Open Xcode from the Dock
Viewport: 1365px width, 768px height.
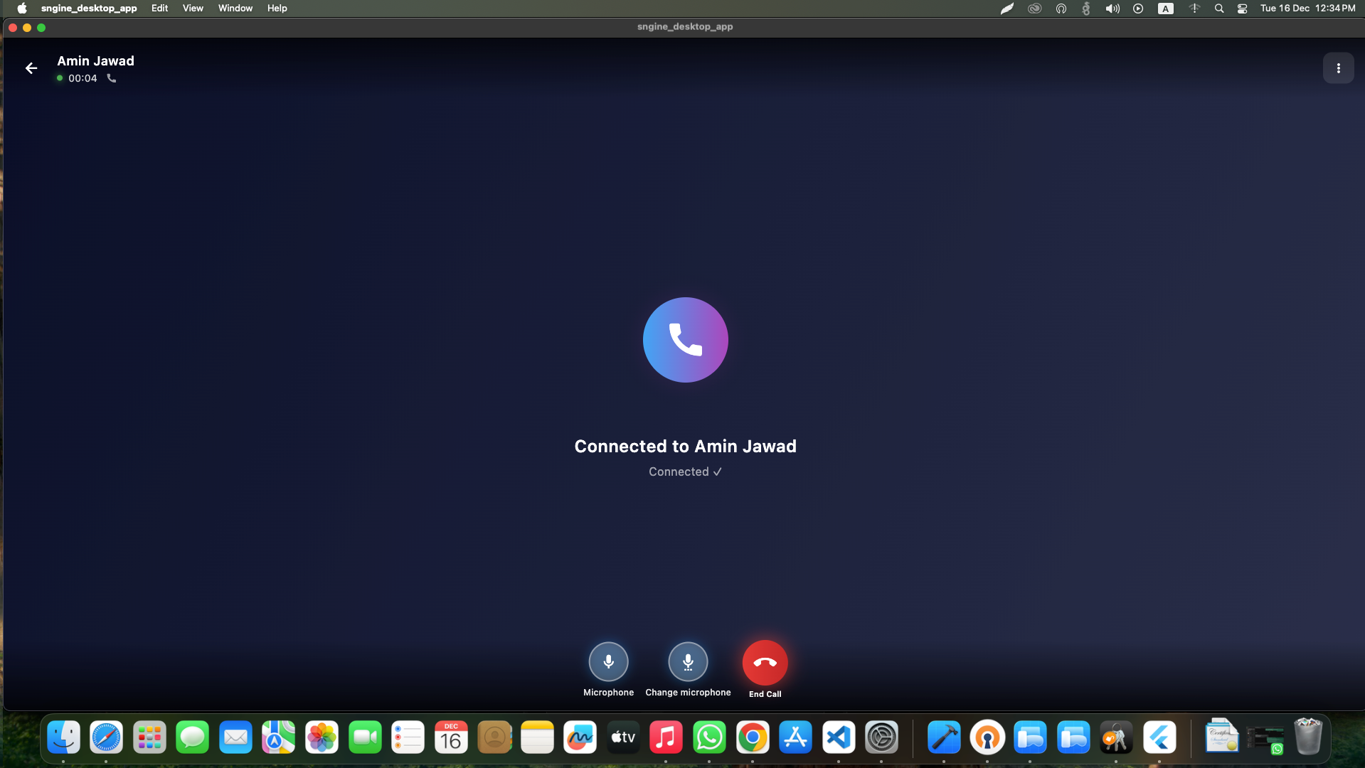(943, 737)
